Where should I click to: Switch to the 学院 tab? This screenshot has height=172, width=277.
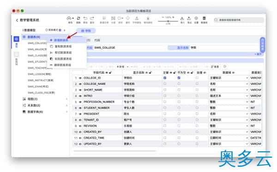86,31
